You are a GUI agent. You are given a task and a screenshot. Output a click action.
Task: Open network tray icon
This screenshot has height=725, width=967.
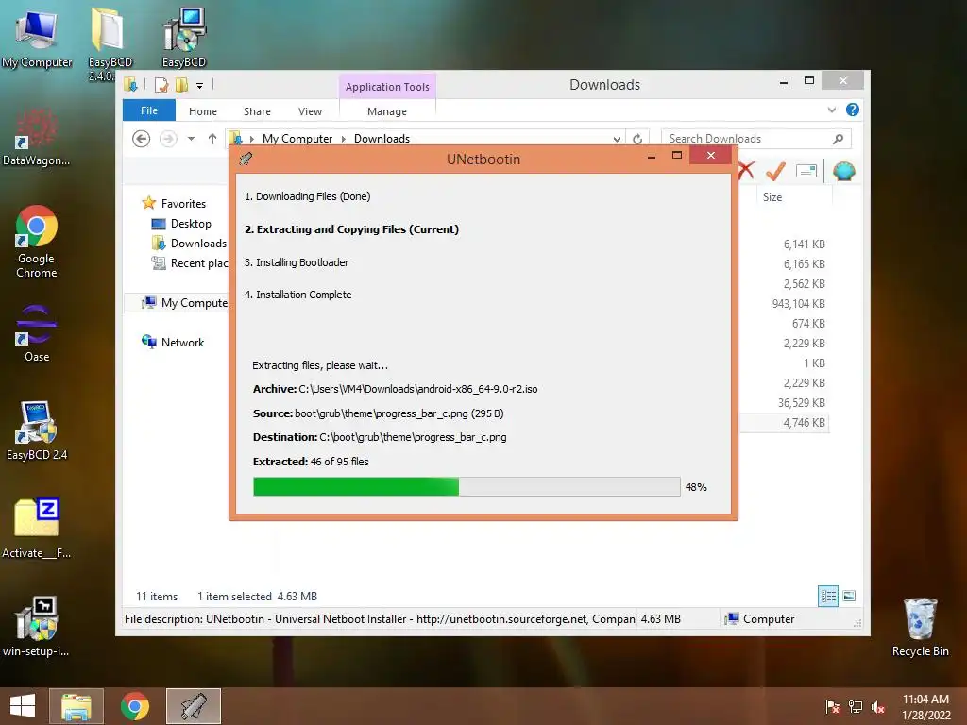[856, 706]
